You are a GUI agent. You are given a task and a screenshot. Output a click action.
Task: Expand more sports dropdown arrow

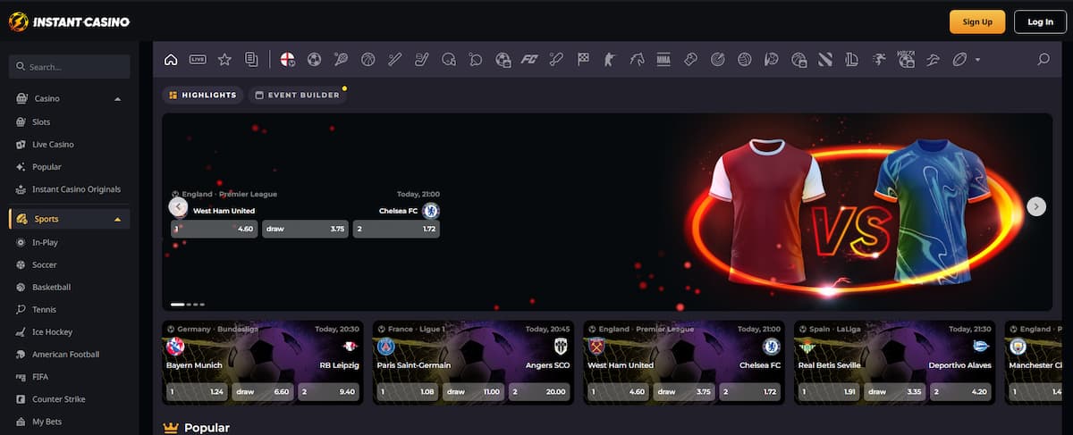point(977,60)
